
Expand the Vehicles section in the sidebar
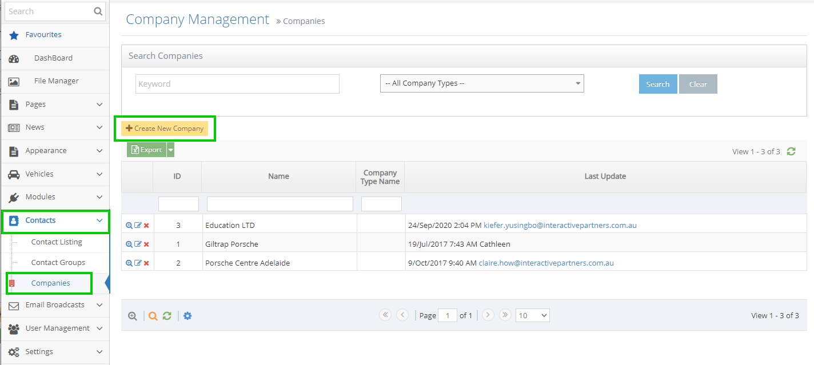coord(55,174)
